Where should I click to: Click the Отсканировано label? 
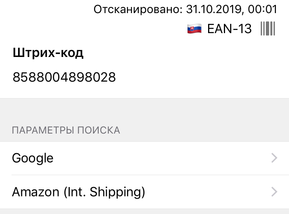point(137,9)
